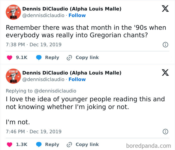This screenshot has height=150, width=175.
Task: Click the chain link icon on first tweet
Action: coord(69,57)
